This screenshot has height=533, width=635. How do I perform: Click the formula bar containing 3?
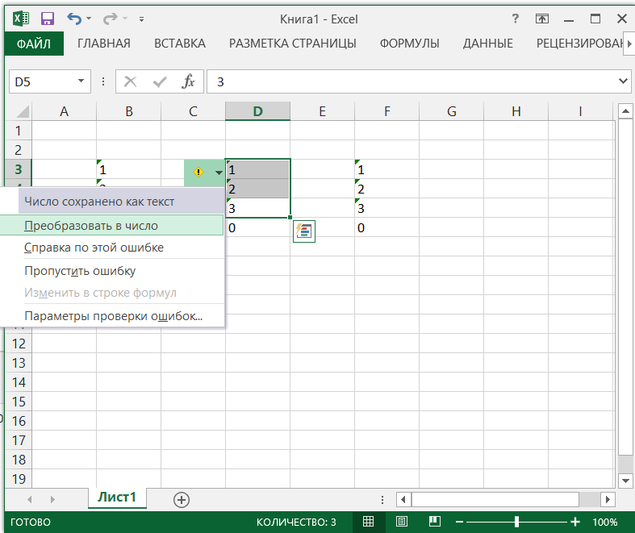click(x=411, y=81)
